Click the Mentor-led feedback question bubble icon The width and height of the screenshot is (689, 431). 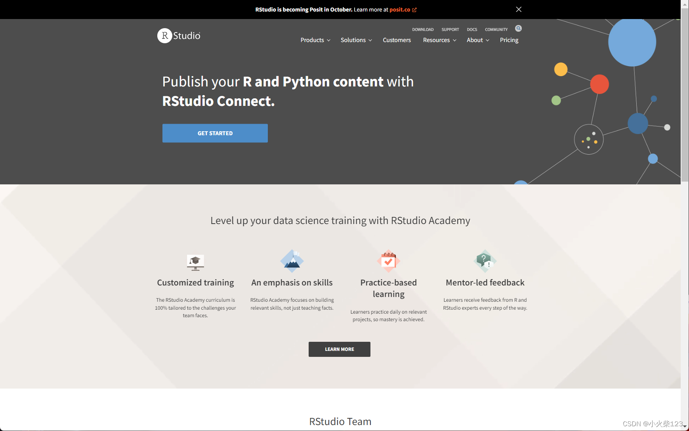(x=485, y=261)
